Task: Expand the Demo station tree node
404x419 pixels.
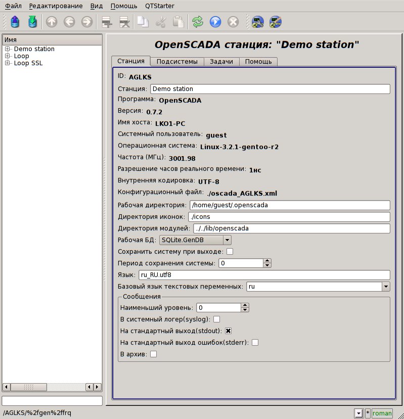Action: pyautogui.click(x=8, y=49)
